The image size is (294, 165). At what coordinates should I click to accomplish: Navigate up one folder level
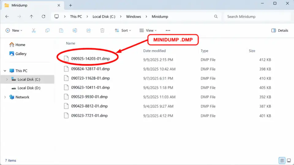point(31,16)
